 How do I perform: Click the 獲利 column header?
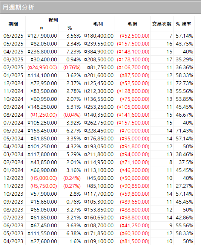point(54,20)
